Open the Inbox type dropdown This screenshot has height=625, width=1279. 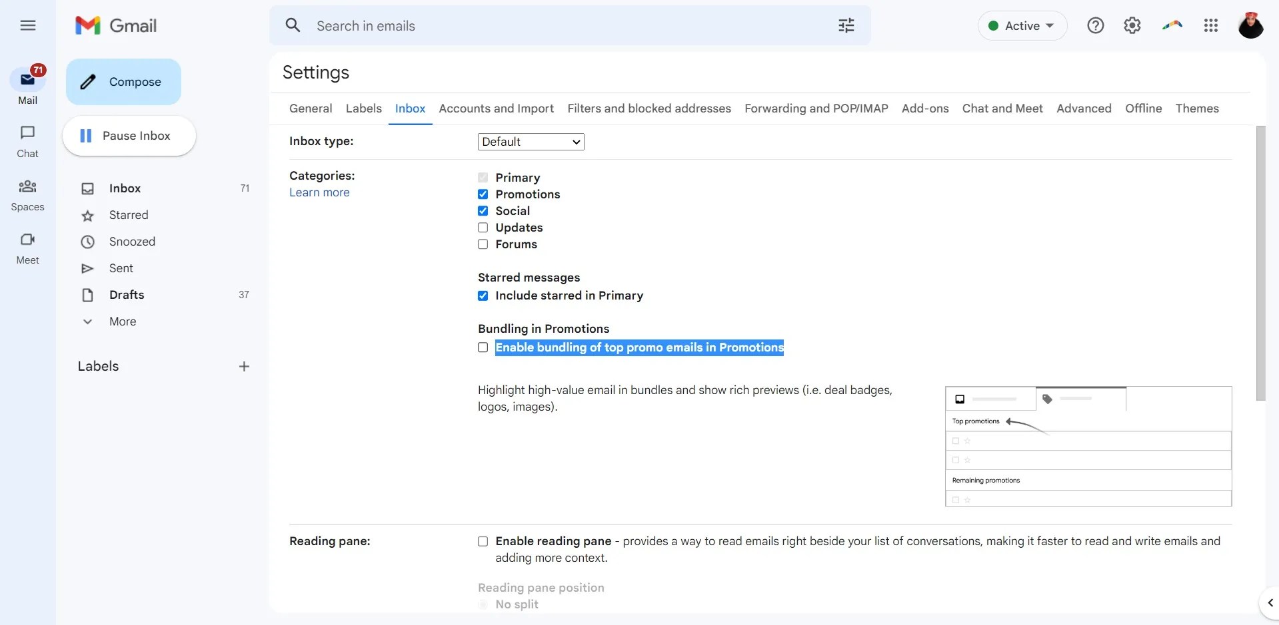click(530, 141)
